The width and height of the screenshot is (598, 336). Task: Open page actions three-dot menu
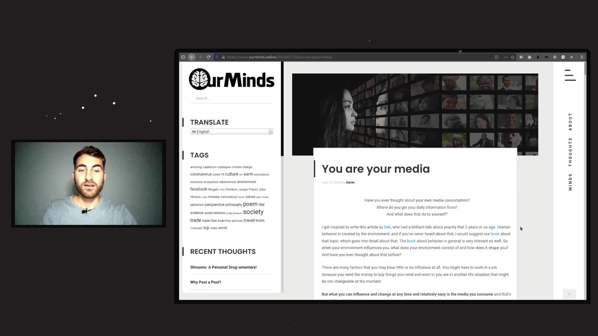coord(505,57)
